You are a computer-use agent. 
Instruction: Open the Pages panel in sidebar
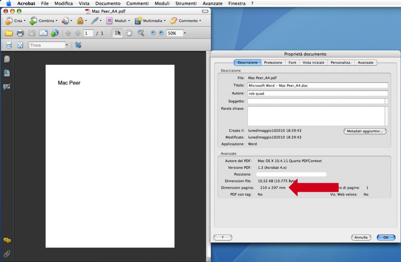click(7, 59)
